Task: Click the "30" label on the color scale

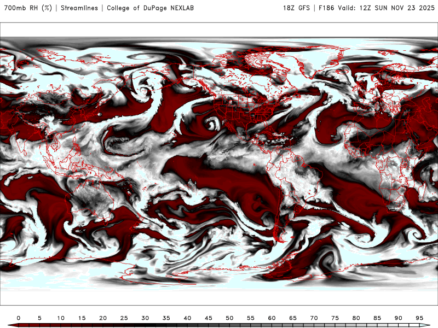Action: 145,318
